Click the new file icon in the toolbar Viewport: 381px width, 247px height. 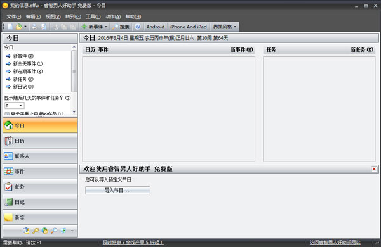click(x=10, y=27)
